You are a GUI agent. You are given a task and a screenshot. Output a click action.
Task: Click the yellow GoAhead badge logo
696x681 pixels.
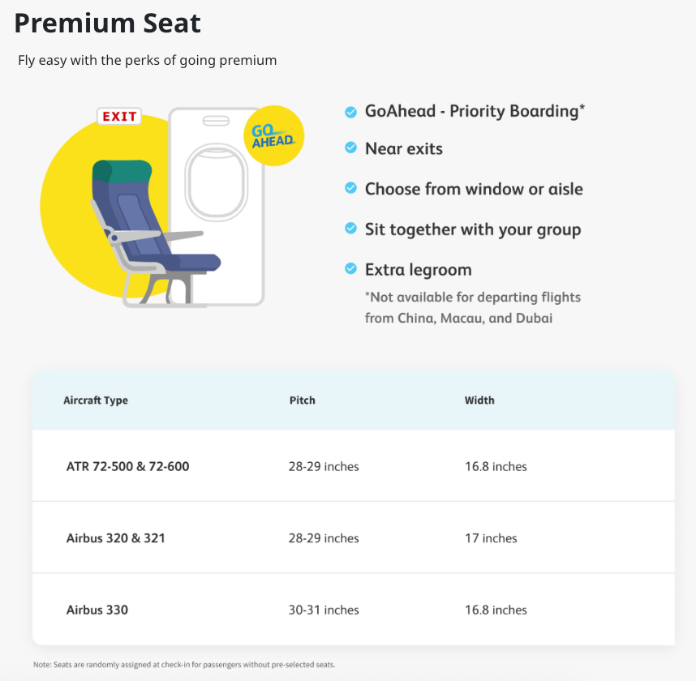[x=273, y=135]
